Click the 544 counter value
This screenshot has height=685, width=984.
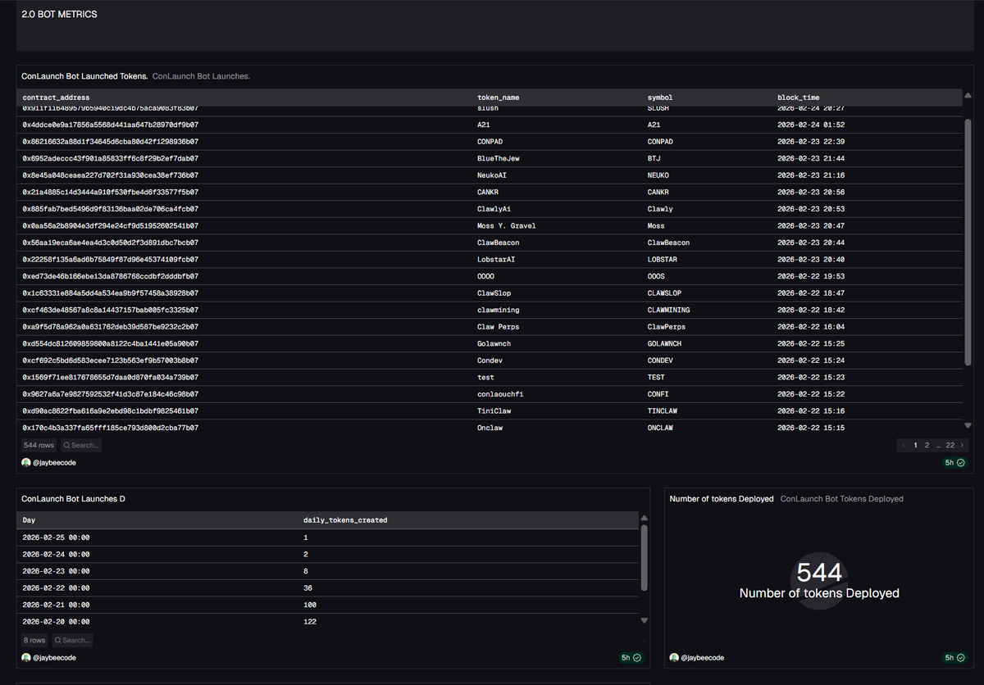coord(819,573)
